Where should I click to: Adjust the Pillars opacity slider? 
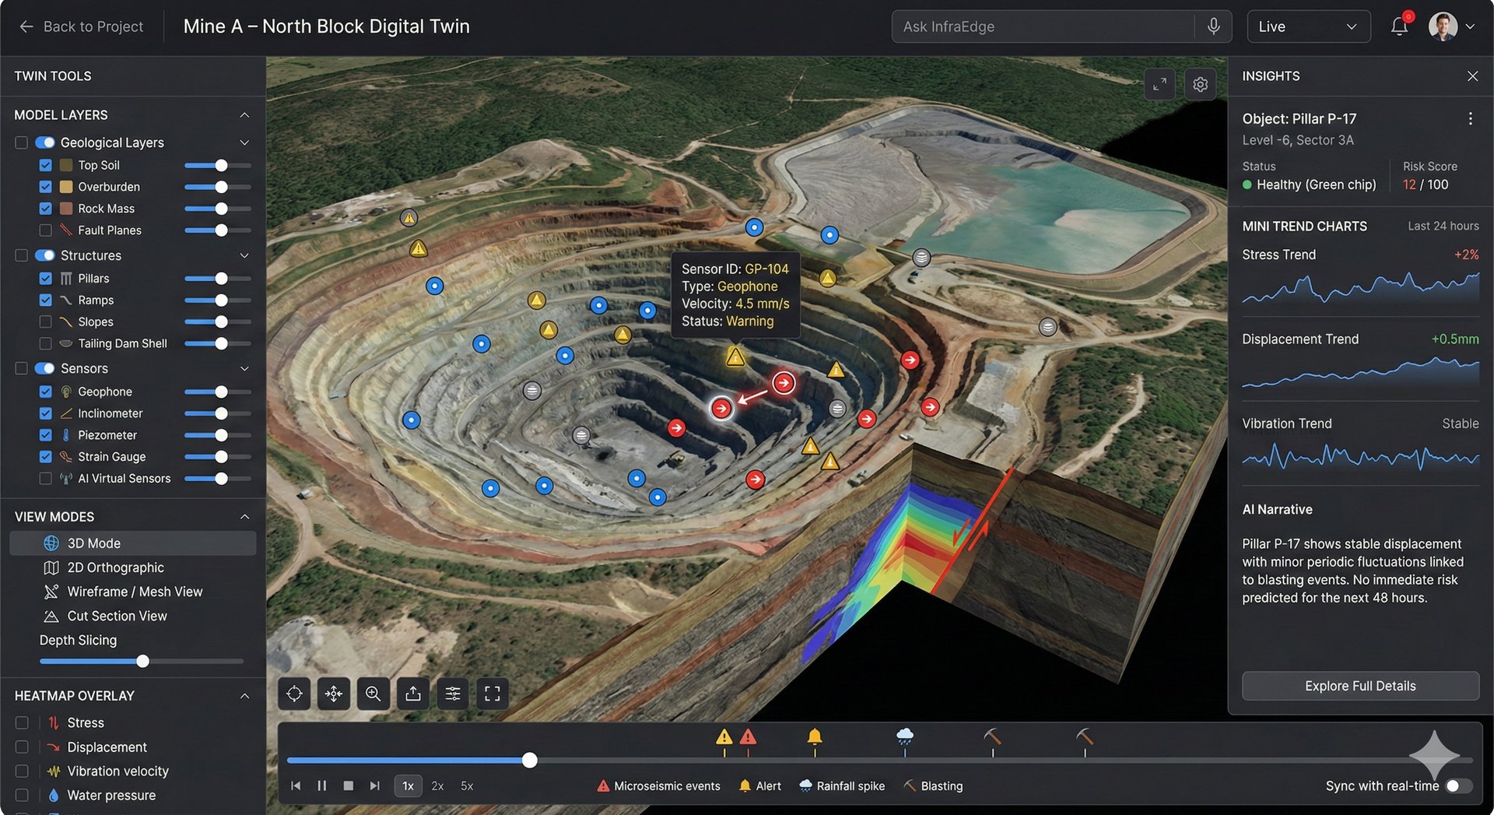coord(218,279)
